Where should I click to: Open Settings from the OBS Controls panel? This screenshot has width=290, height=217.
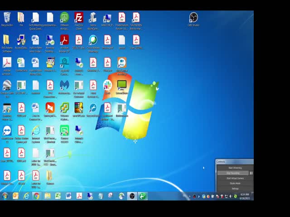(x=235, y=189)
